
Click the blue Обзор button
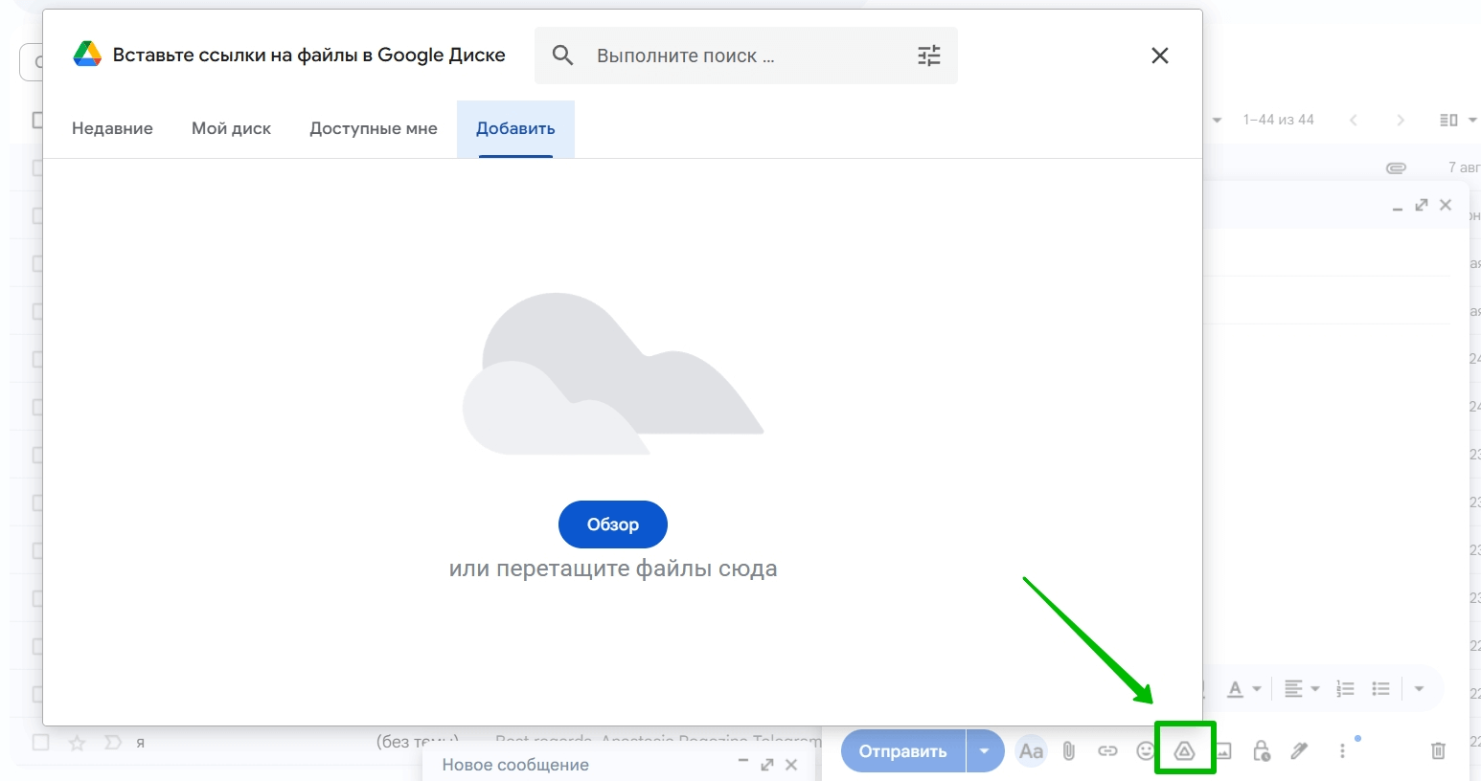coord(612,524)
